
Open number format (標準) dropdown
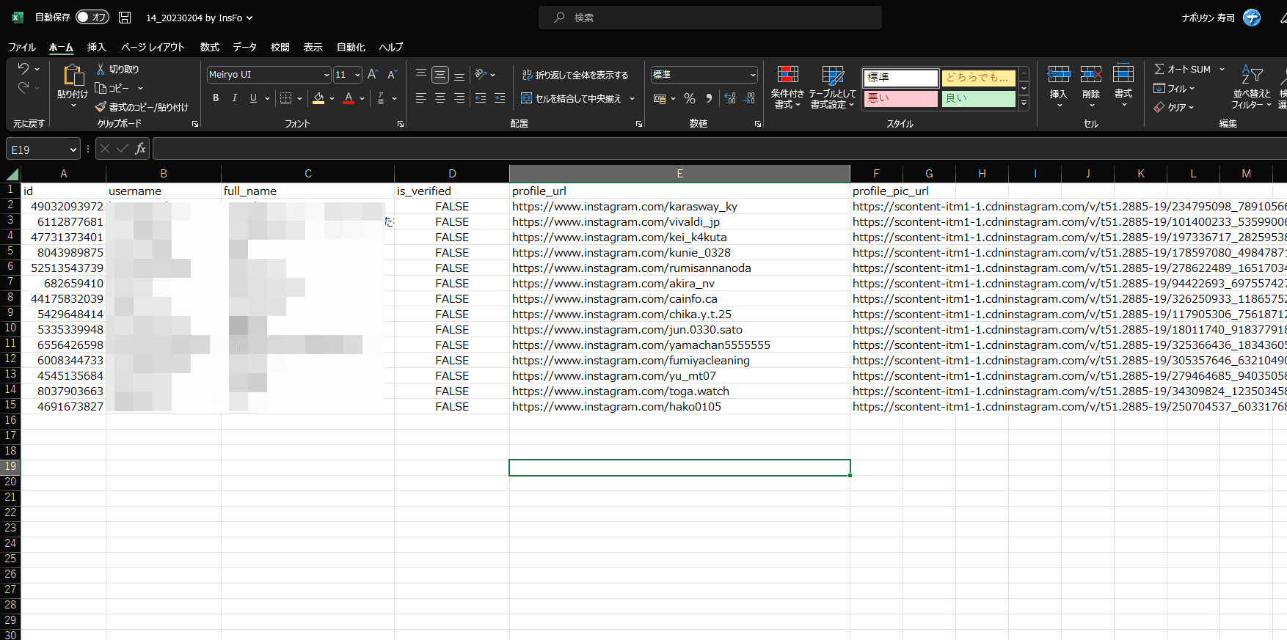(x=753, y=75)
